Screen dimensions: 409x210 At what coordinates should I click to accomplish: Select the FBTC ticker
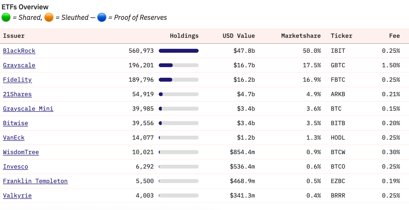pyautogui.click(x=338, y=80)
